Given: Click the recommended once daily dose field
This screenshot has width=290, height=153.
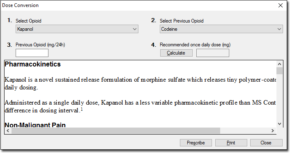Looking at the screenshot, I should point(213,53).
